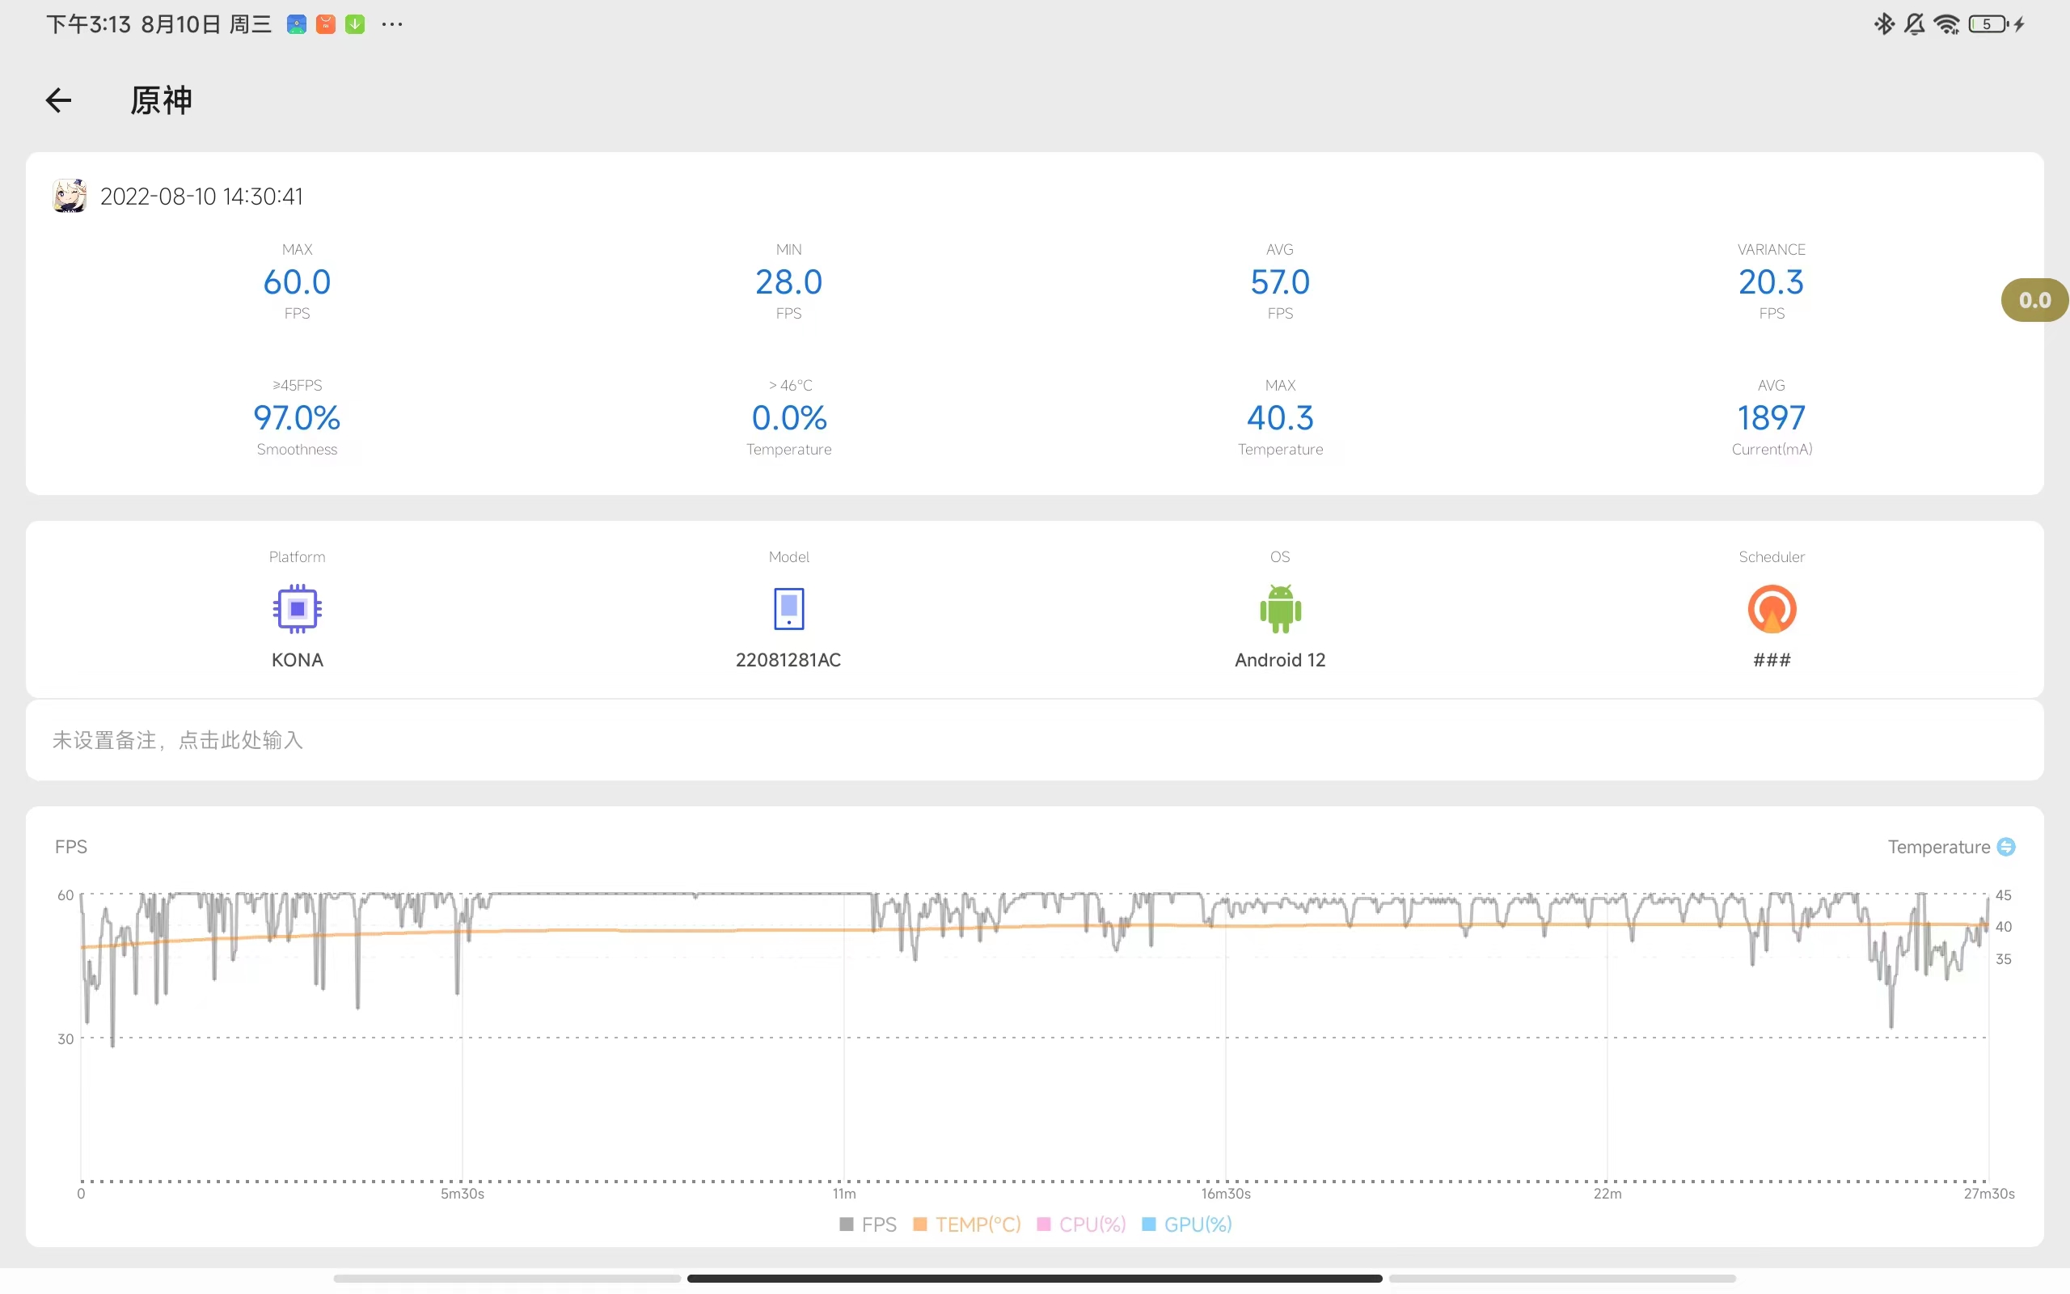Switch the chart's Temperature axis selector
Image resolution: width=2070 pixels, height=1294 pixels.
point(2005,847)
